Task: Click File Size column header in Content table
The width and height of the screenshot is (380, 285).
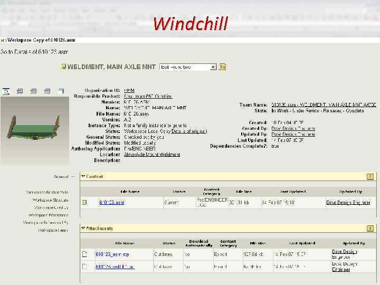Action: click(244, 192)
